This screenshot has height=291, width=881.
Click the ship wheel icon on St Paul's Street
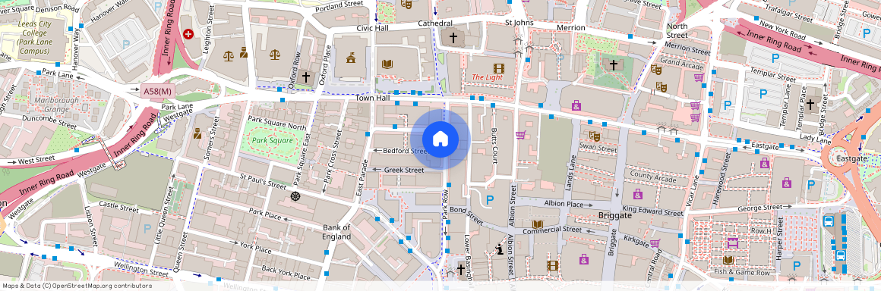(x=295, y=196)
